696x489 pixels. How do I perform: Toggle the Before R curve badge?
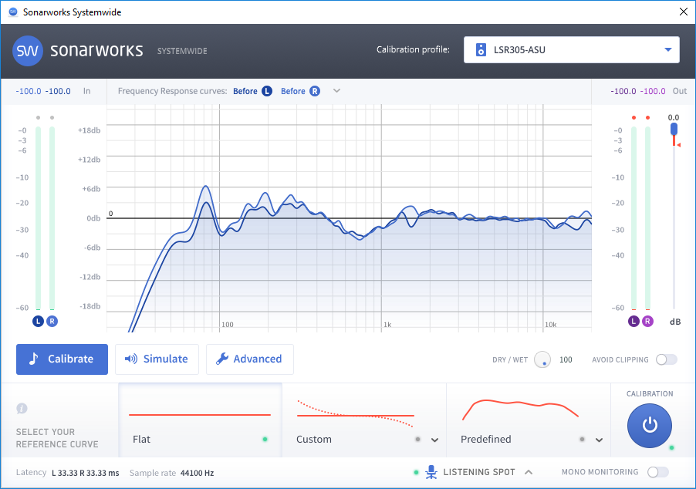pos(315,91)
